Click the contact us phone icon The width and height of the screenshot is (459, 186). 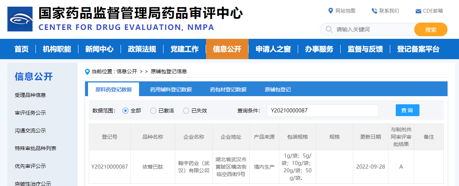pos(374,11)
